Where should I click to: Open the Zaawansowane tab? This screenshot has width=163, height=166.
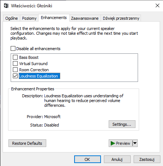click(x=85, y=18)
